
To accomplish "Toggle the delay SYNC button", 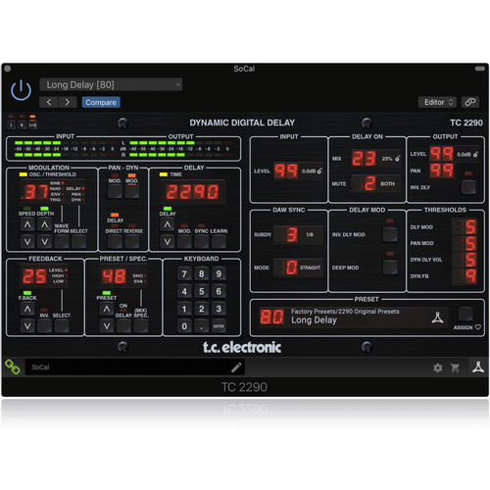I will (x=202, y=241).
